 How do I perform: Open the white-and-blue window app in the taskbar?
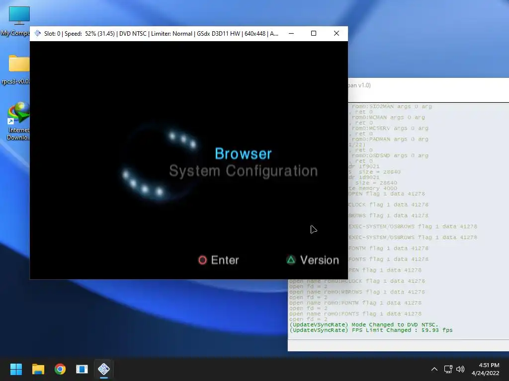pyautogui.click(x=82, y=369)
